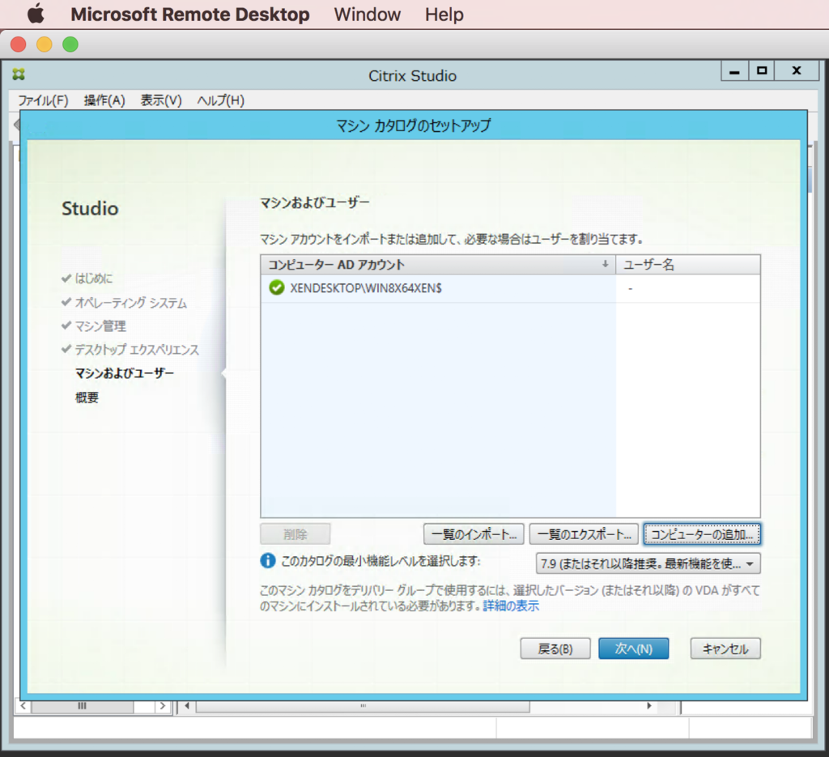Image resolution: width=829 pixels, height=757 pixels.
Task: Open the ファイル(F) menu
Action: coord(44,100)
